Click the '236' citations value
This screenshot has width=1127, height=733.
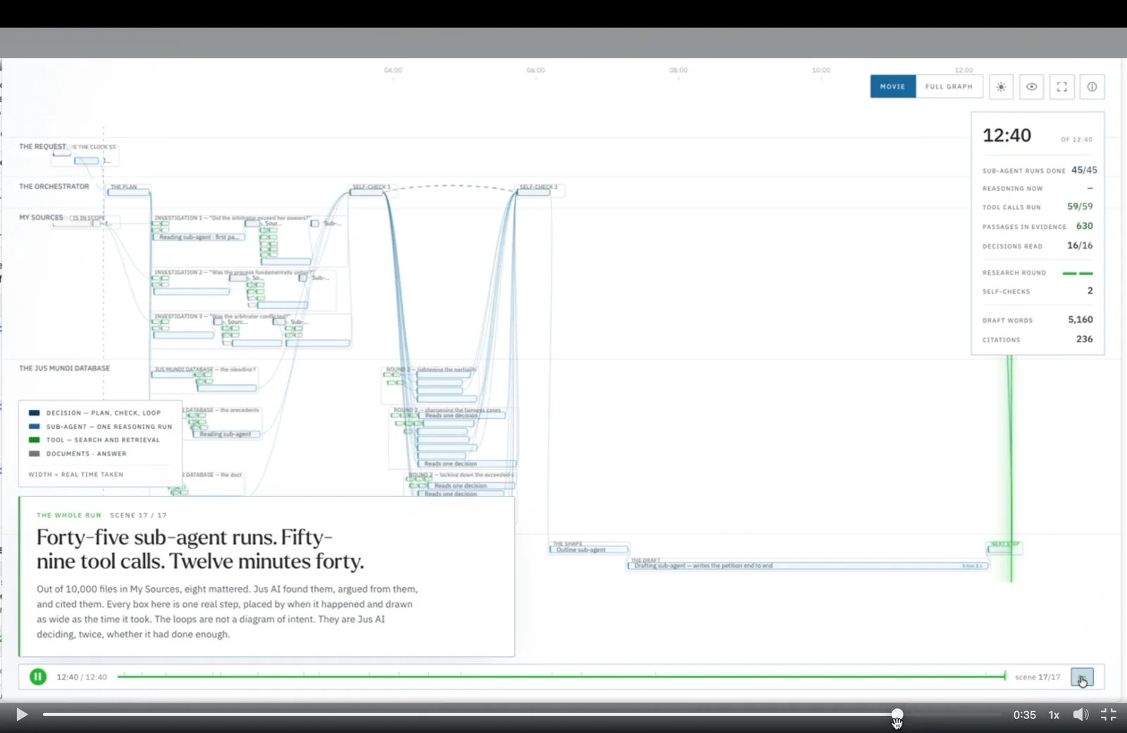pos(1084,339)
